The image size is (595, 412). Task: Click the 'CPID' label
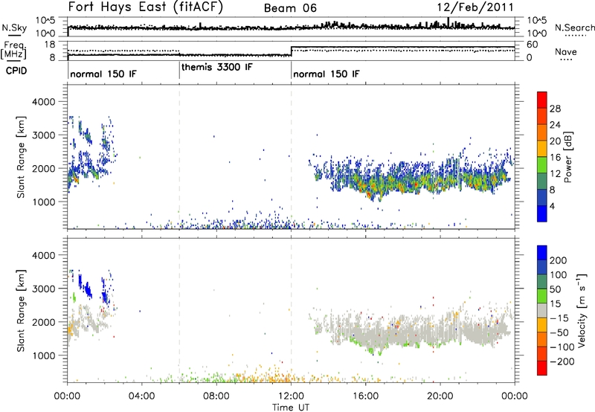pyautogui.click(x=16, y=71)
